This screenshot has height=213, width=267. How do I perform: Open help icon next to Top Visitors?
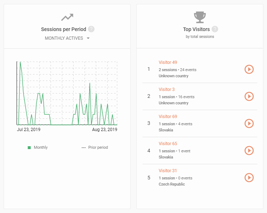click(215, 29)
